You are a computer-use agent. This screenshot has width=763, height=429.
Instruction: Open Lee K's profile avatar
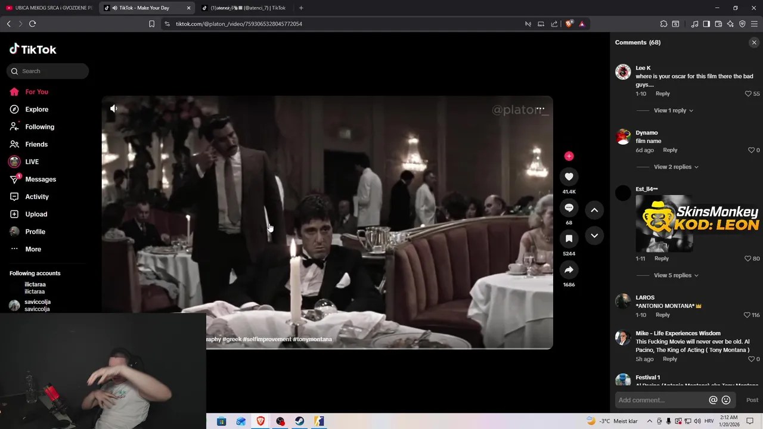coord(623,72)
